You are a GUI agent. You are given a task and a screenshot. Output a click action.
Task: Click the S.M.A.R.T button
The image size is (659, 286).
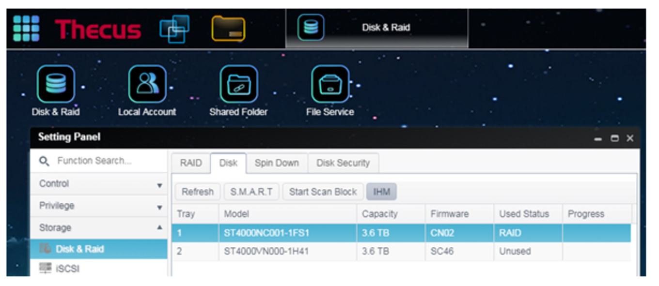tap(251, 192)
